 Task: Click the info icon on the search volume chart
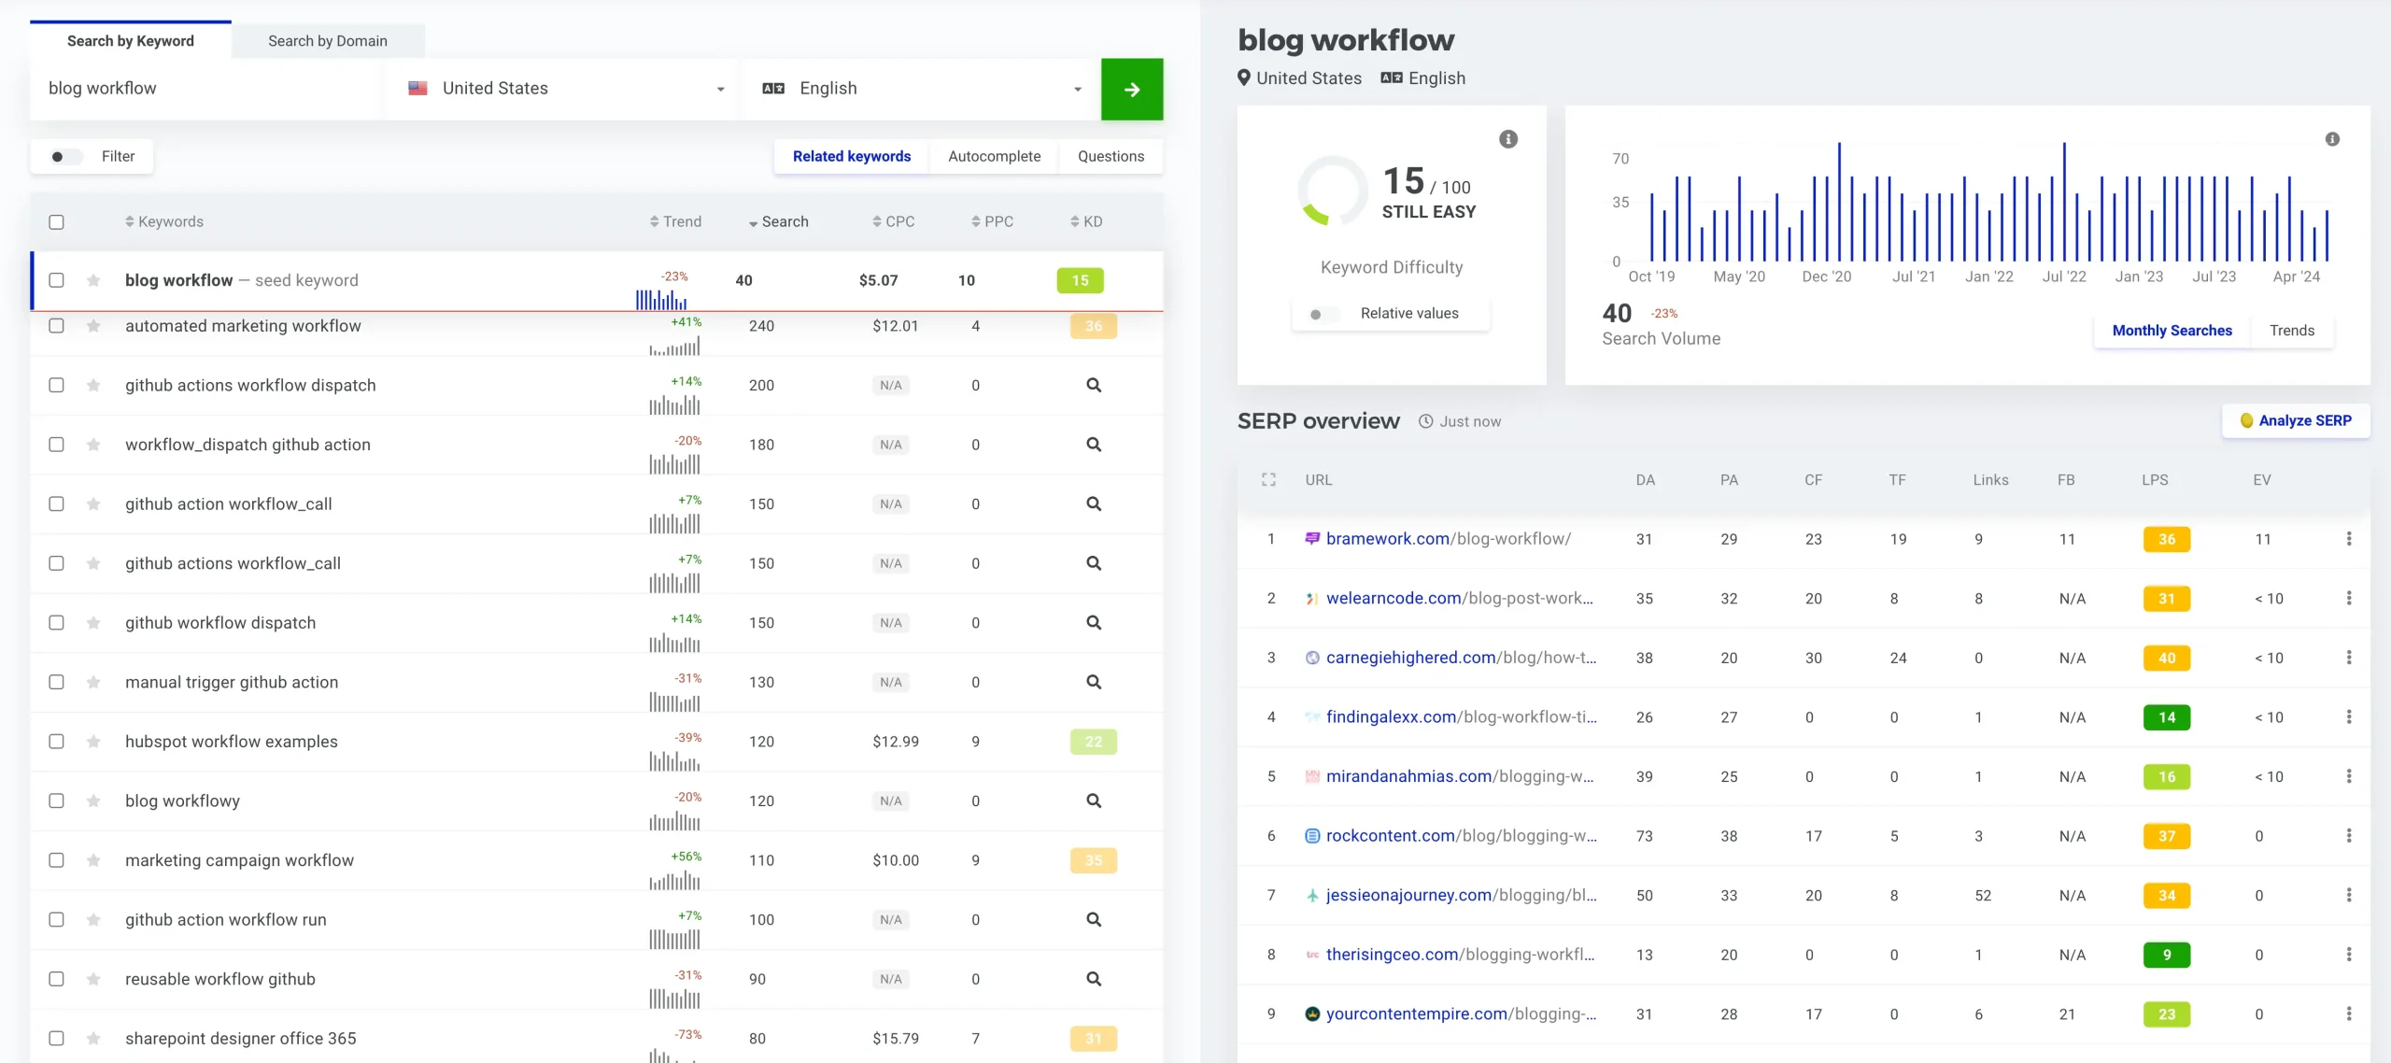(x=2332, y=138)
